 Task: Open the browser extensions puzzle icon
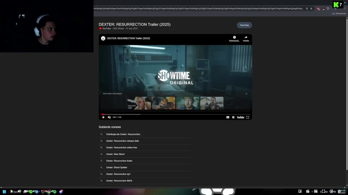pos(328,9)
